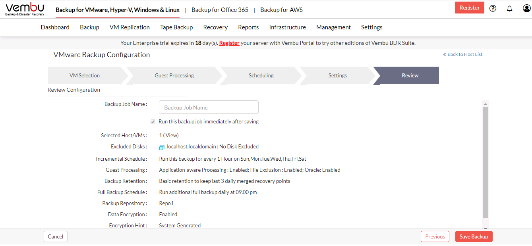Viewport: 532px width, 246px height.
Task: Click the Vembu logo
Action: point(25,9)
